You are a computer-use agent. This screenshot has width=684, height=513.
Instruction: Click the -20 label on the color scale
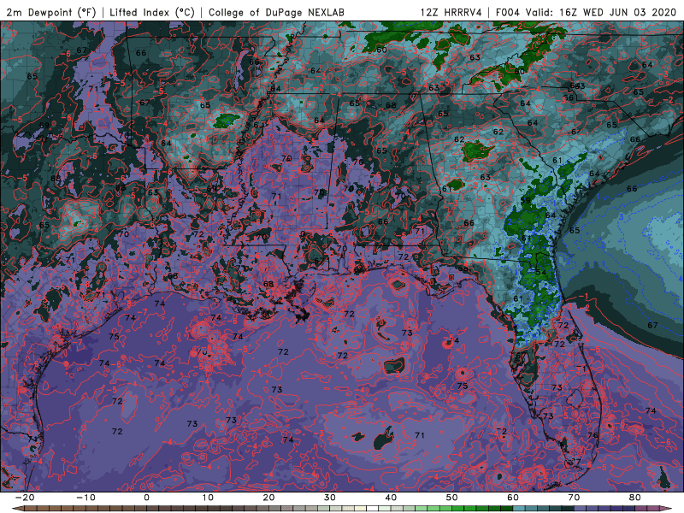25,498
